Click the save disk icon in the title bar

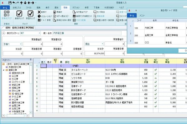pyautogui.click(x=10, y=3)
